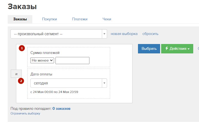Click the Заказы page heading

point(22,6)
